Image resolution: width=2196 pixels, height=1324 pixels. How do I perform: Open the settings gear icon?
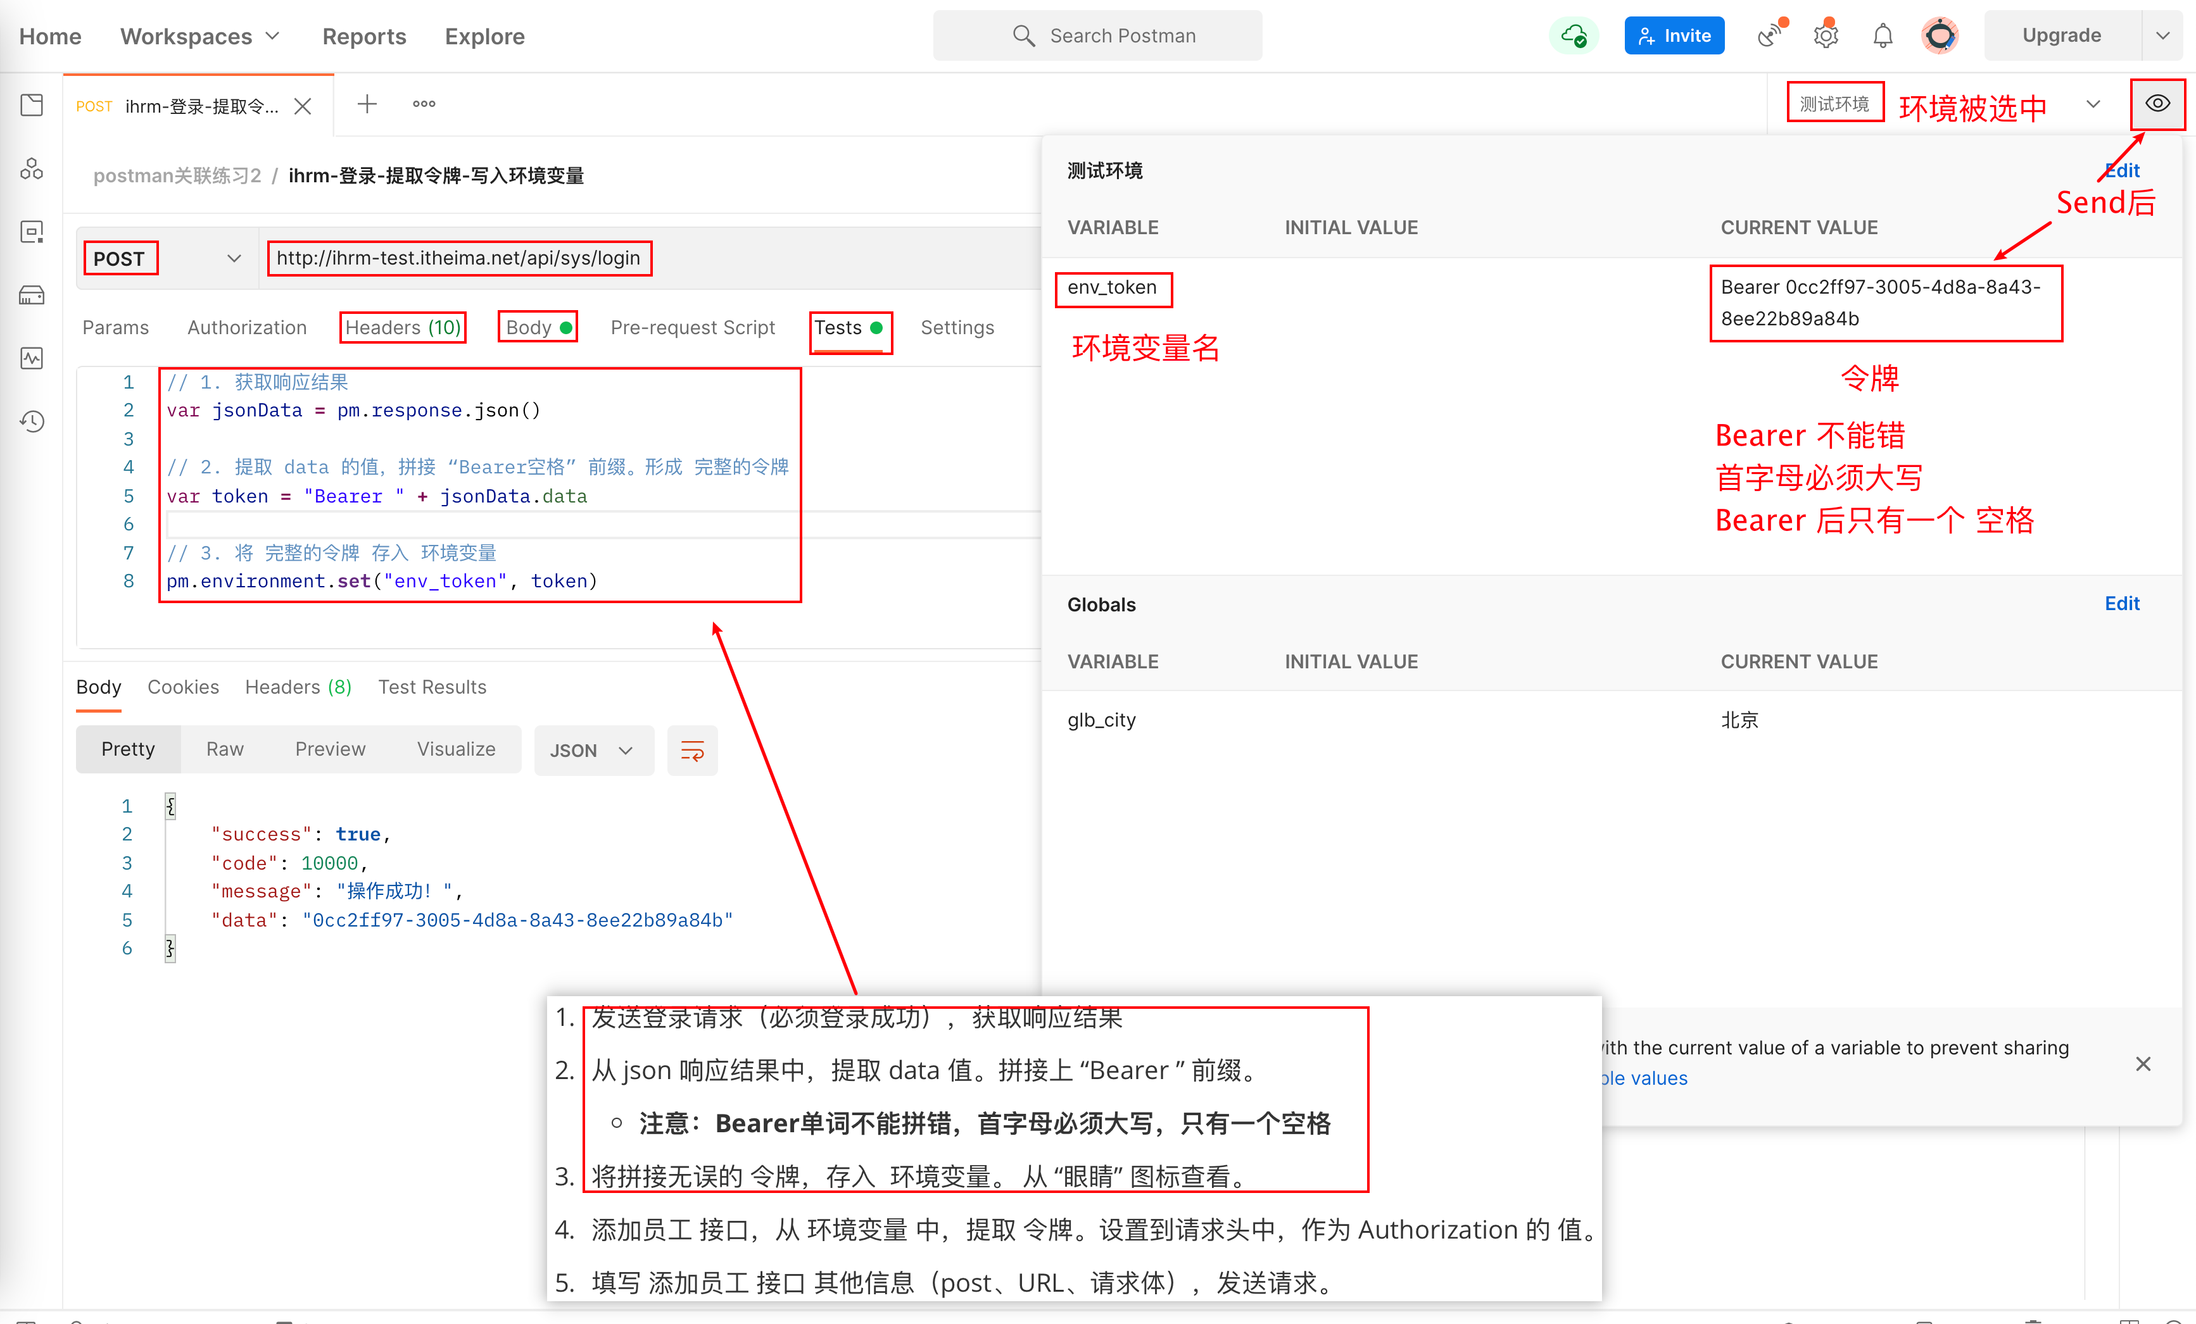tap(1826, 35)
